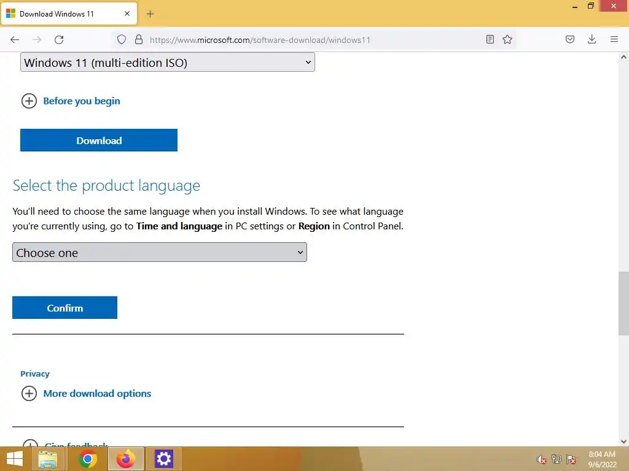The height and width of the screenshot is (471, 629).
Task: Switch to Firefox in taskbar
Action: click(125, 459)
